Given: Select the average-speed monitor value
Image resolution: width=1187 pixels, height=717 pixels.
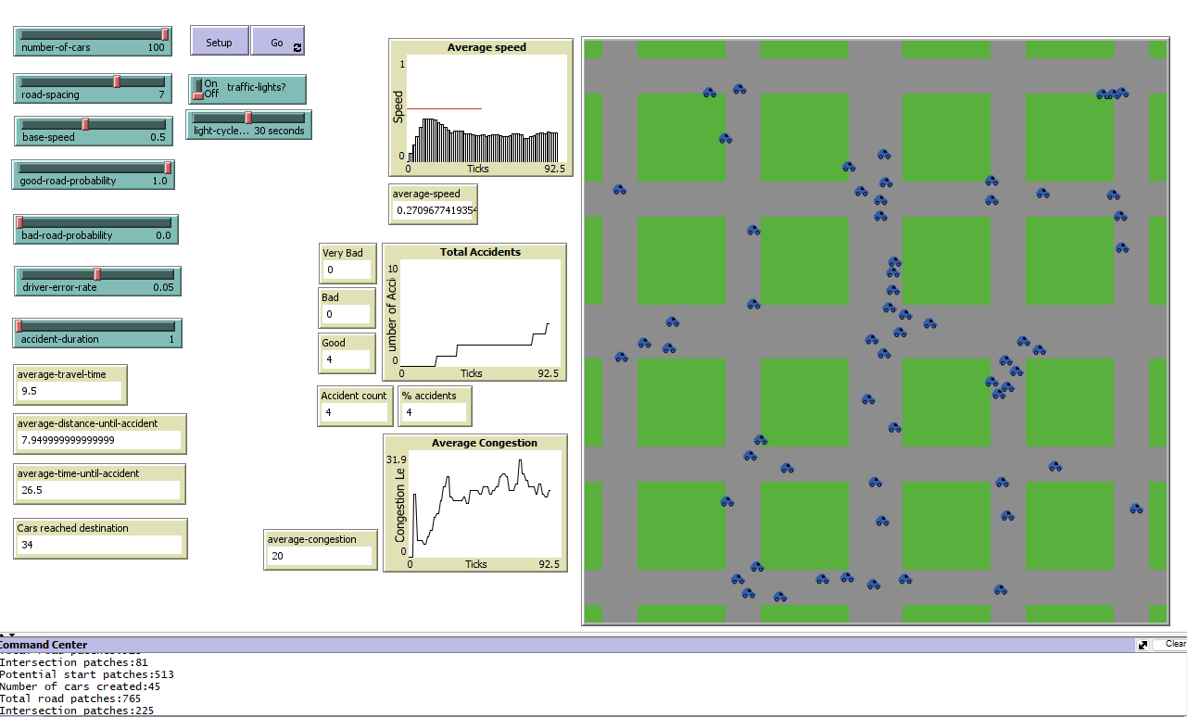Looking at the screenshot, I should 434,211.
